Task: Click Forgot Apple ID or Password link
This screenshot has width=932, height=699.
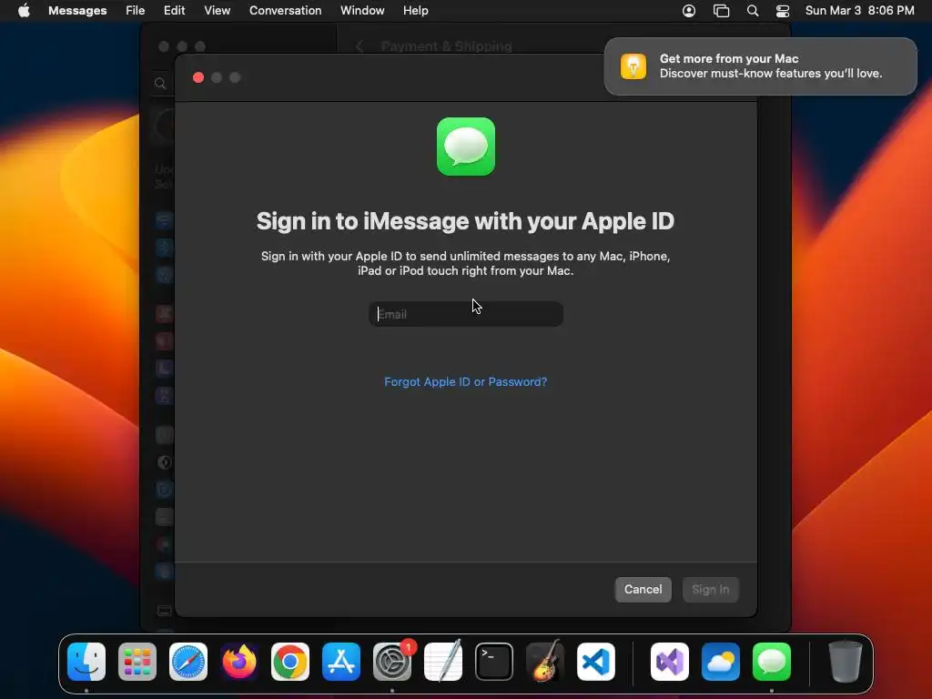Action: [465, 381]
